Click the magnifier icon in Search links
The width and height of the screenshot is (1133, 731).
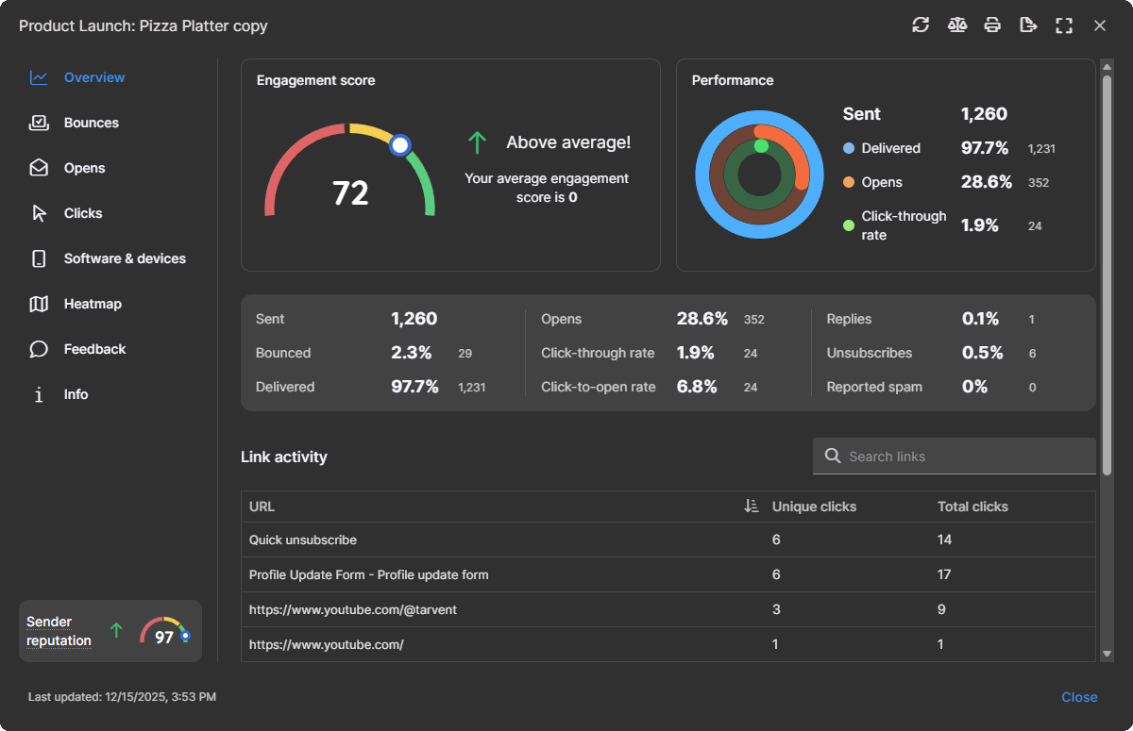point(832,456)
